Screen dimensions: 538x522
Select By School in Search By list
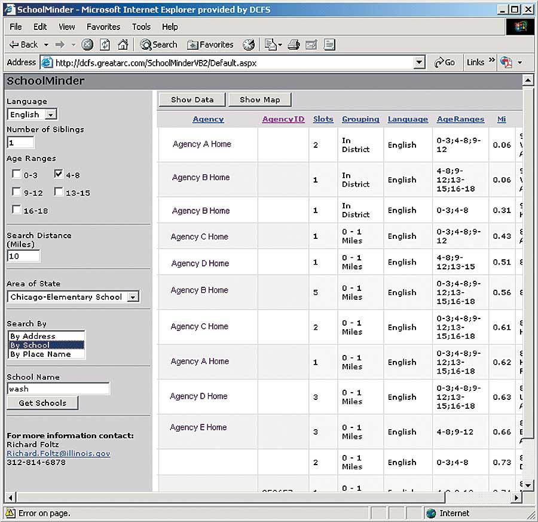[46, 345]
